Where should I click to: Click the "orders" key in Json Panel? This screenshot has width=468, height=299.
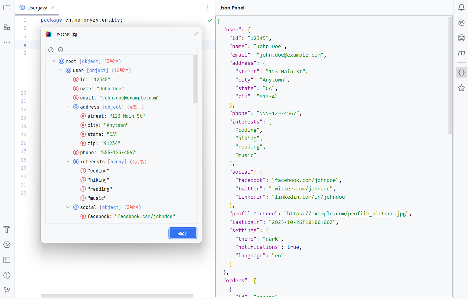pyautogui.click(x=235, y=280)
